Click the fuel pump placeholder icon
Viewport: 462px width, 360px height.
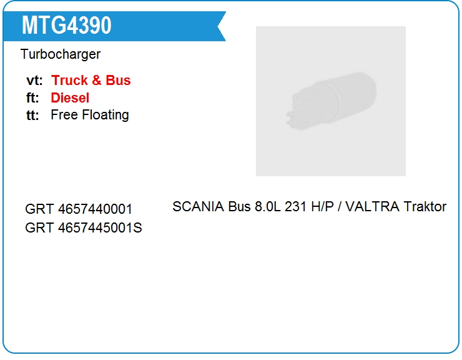pyautogui.click(x=332, y=101)
